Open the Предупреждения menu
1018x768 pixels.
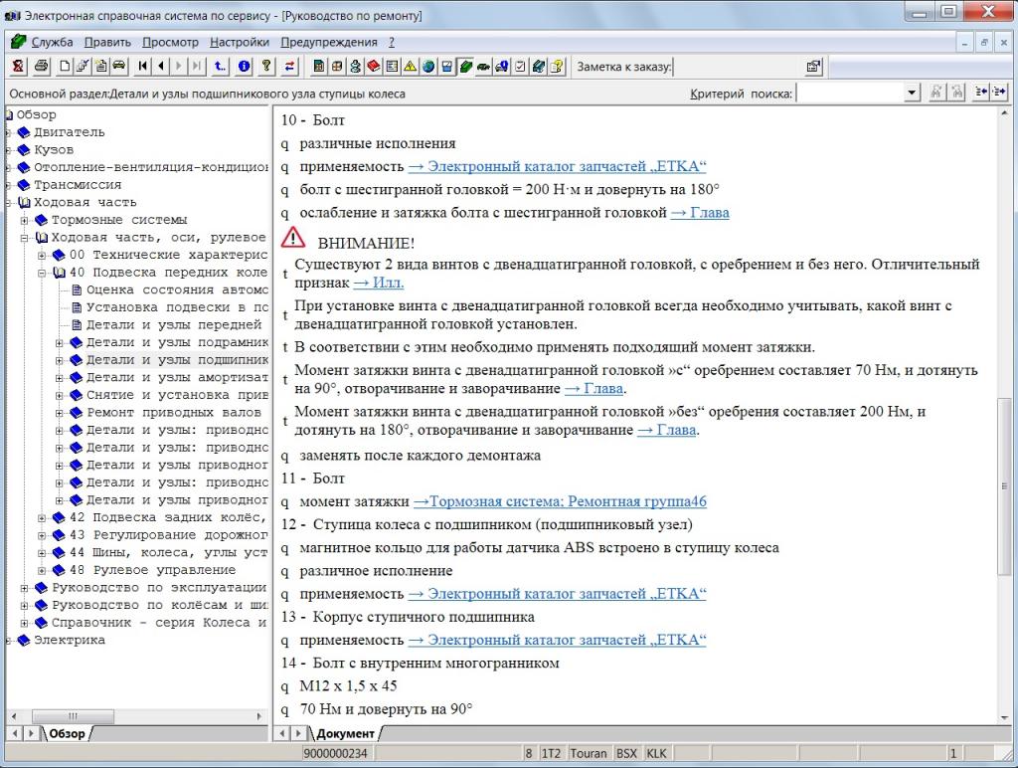(328, 42)
